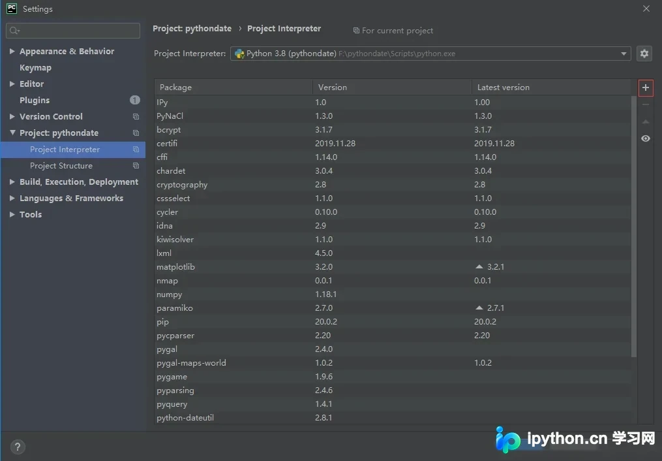Click the Project Interpreter project-level icon
Viewport: 662px width, 461px height.
tap(136, 149)
